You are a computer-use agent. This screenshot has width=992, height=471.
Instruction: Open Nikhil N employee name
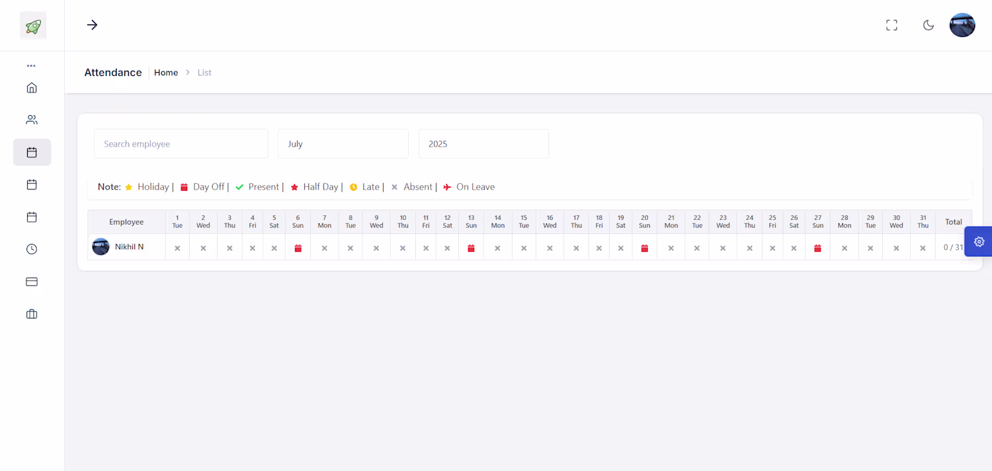click(x=129, y=247)
